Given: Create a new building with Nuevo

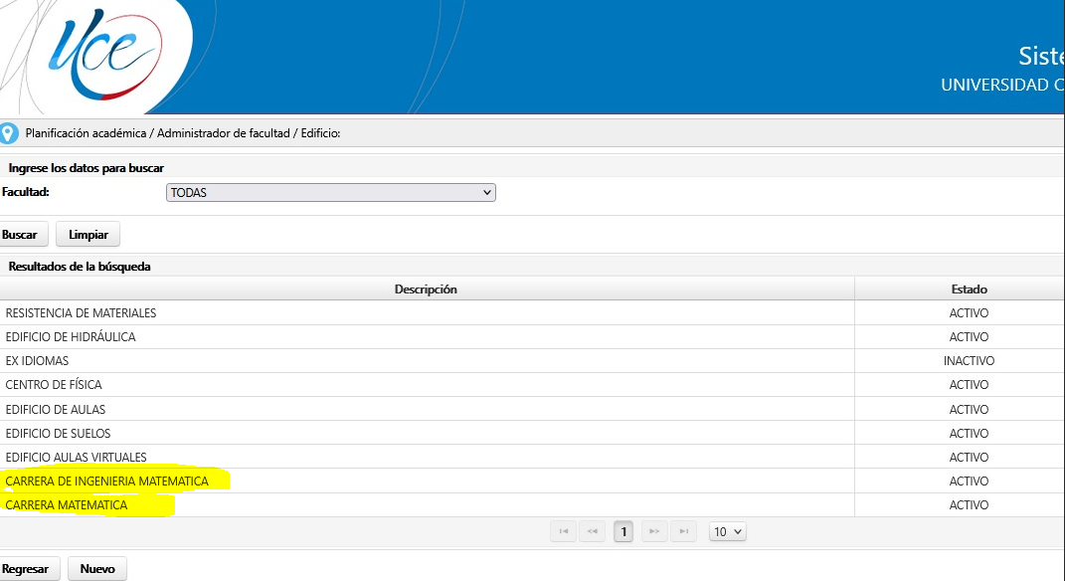Looking at the screenshot, I should [96, 569].
